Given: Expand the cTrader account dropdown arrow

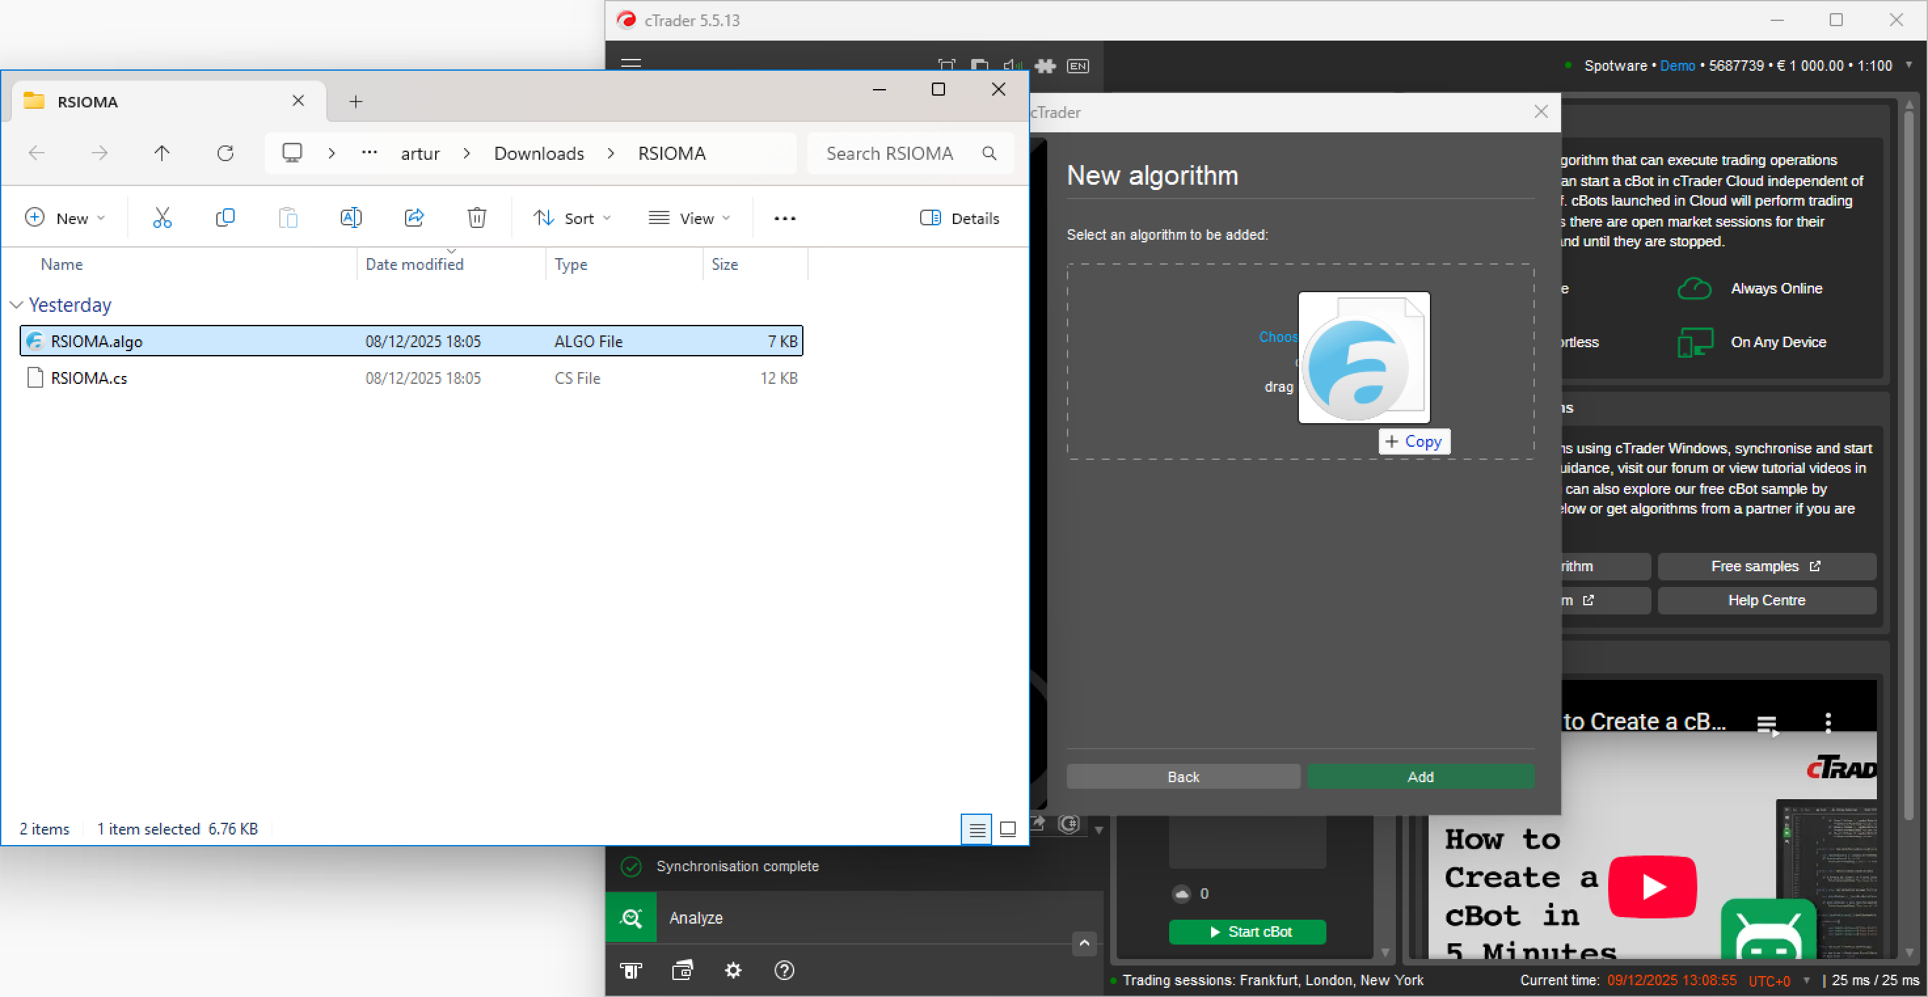Looking at the screenshot, I should pyautogui.click(x=1908, y=65).
